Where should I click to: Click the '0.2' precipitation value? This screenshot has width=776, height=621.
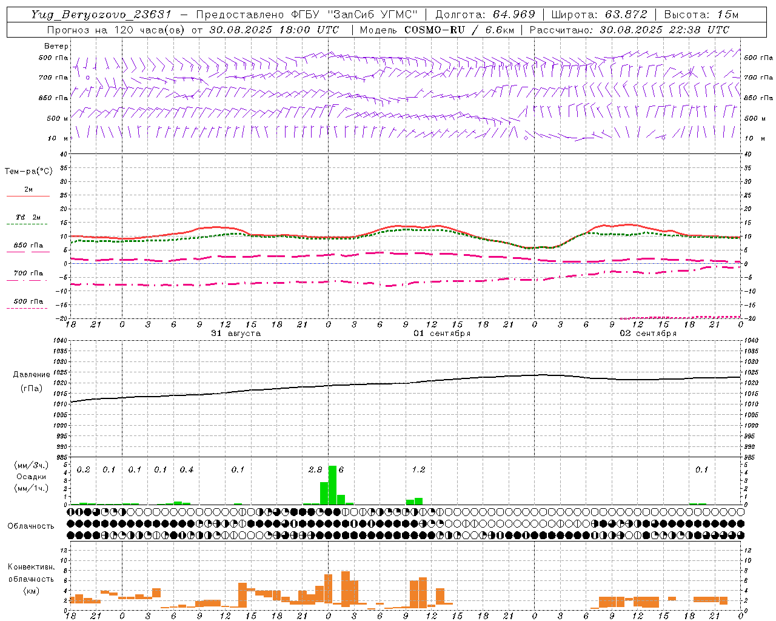click(83, 470)
